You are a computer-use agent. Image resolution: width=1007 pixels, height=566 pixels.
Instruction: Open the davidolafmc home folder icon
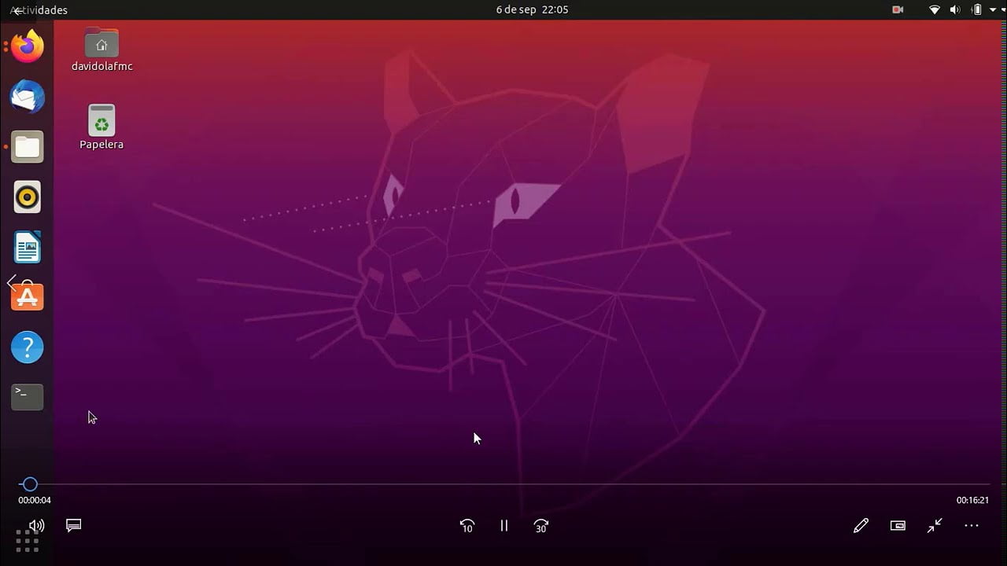click(x=101, y=50)
